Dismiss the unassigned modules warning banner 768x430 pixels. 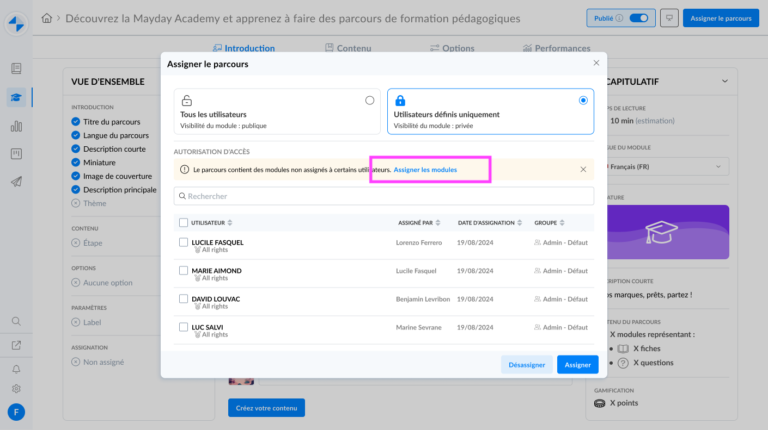point(583,170)
